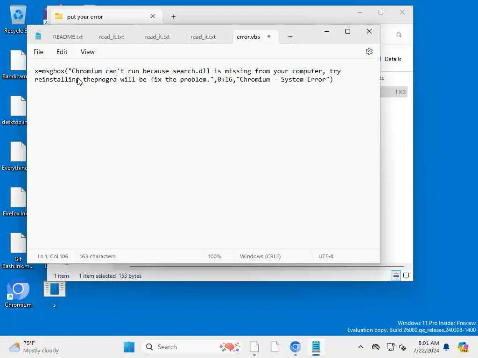The width and height of the screenshot is (478, 358).
Task: Open the 8:01 AM clock and date
Action: [426, 347]
